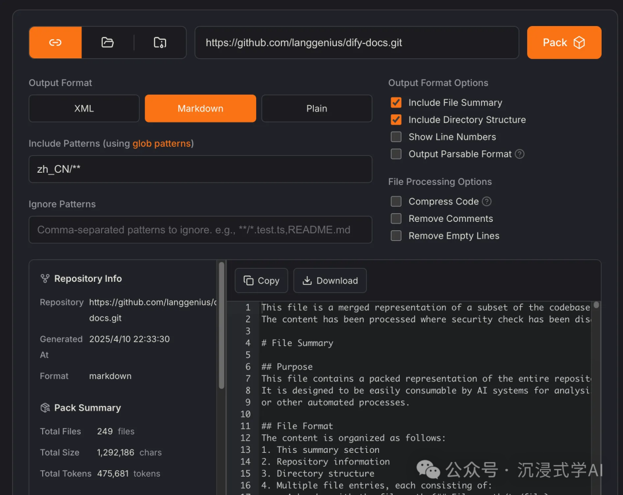
Task: Select the URL link input mode icon
Action: tap(55, 43)
